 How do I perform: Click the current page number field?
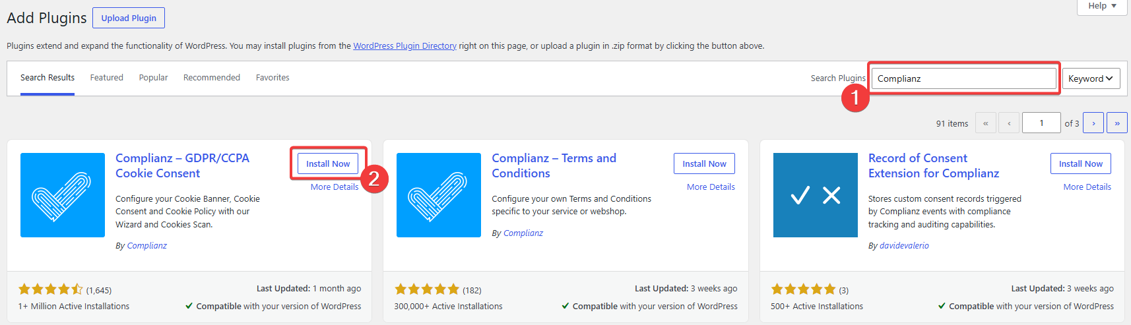[1041, 123]
